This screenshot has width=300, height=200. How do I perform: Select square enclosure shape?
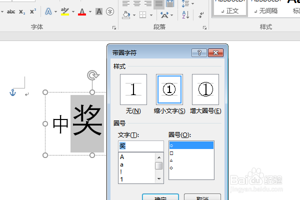point(191,153)
